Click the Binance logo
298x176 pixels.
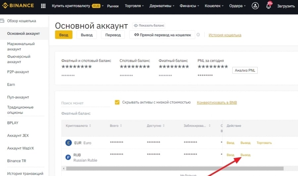tap(18, 6)
